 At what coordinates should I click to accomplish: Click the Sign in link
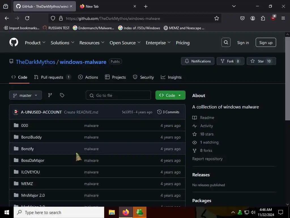[x=243, y=43]
